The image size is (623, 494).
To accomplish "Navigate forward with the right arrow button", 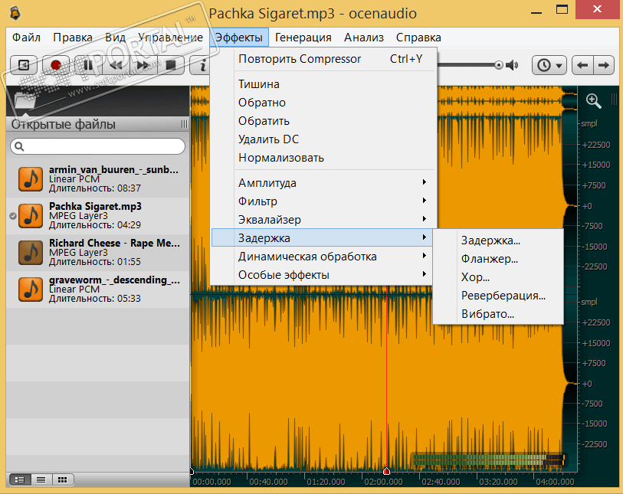I will pyautogui.click(x=604, y=65).
